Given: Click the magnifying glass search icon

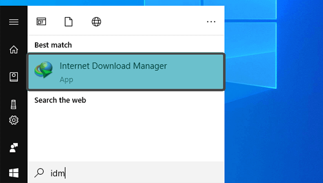Looking at the screenshot, I should (39, 173).
